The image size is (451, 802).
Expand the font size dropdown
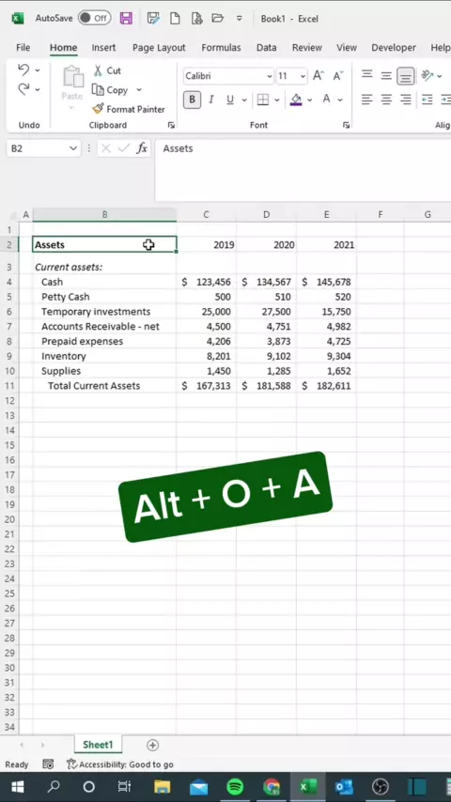tap(303, 76)
